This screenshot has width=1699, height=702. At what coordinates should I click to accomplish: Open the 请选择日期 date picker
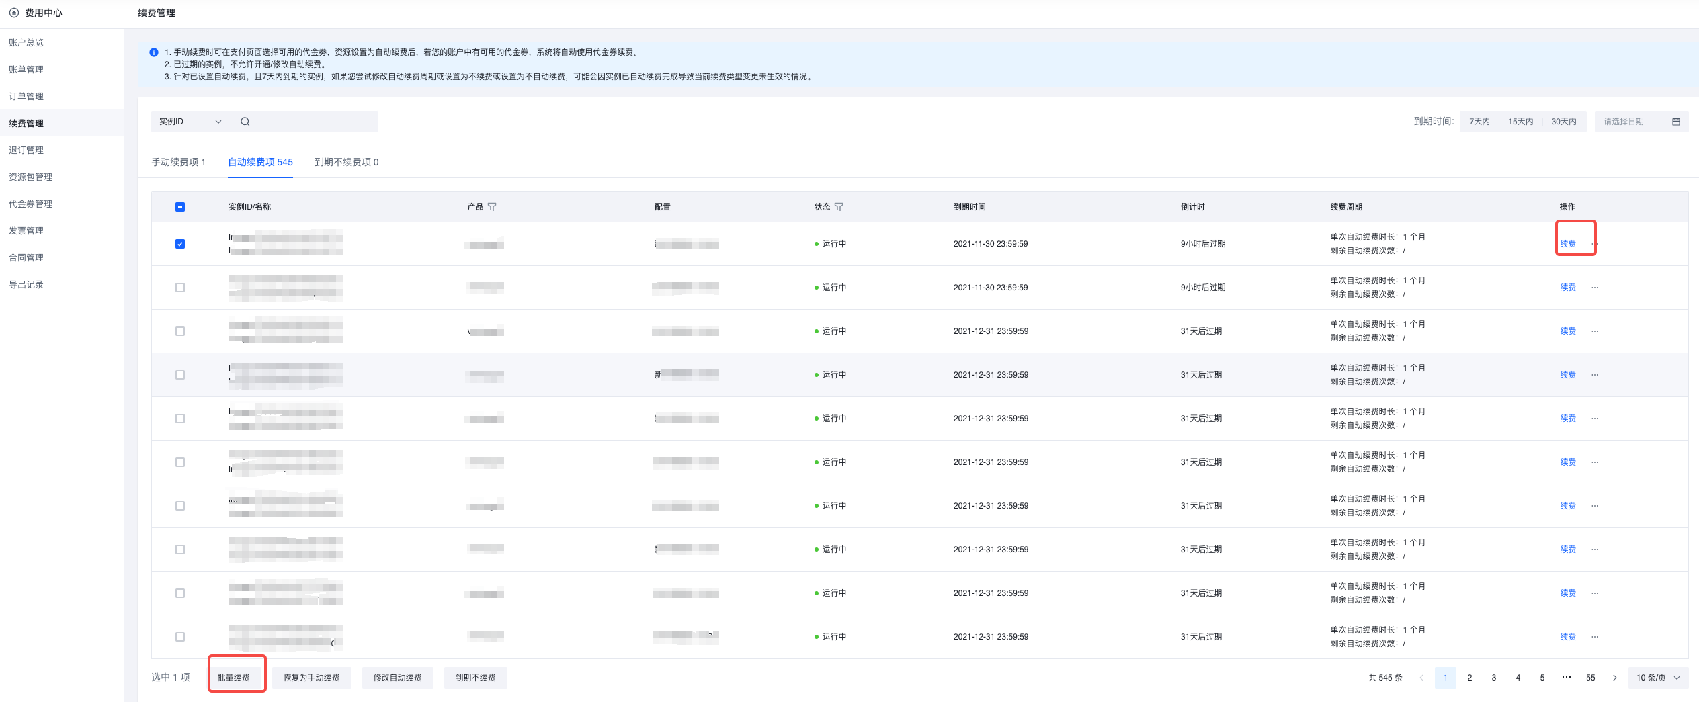click(1641, 122)
